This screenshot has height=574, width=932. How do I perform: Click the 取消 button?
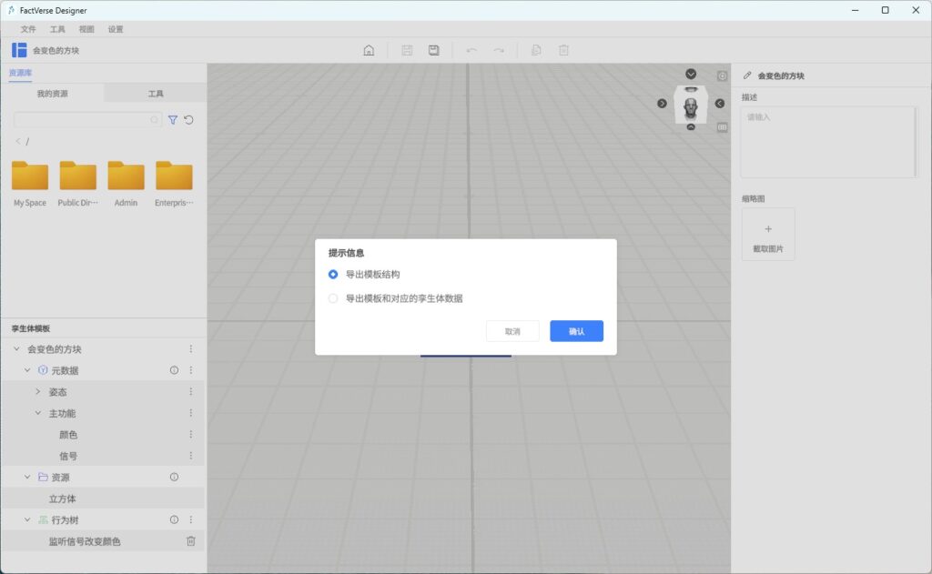(512, 331)
